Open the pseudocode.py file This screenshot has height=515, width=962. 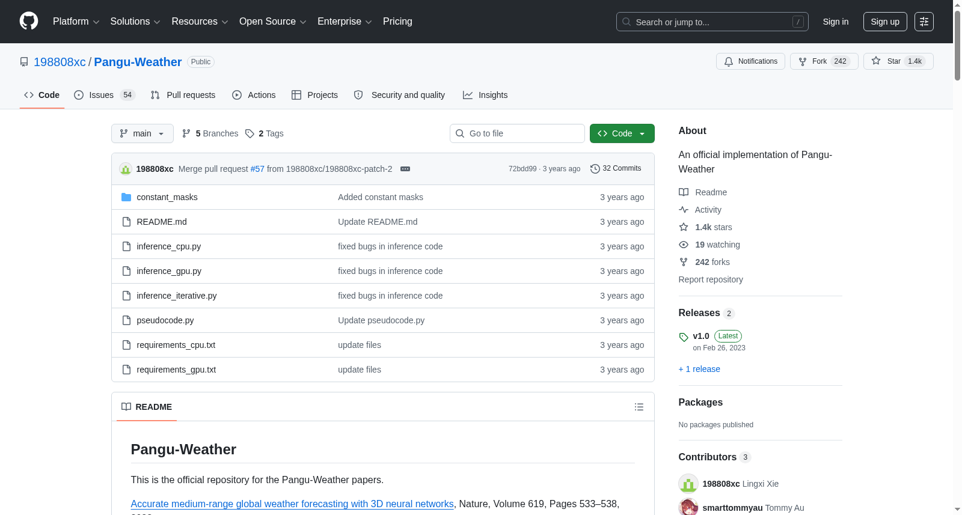pyautogui.click(x=165, y=320)
